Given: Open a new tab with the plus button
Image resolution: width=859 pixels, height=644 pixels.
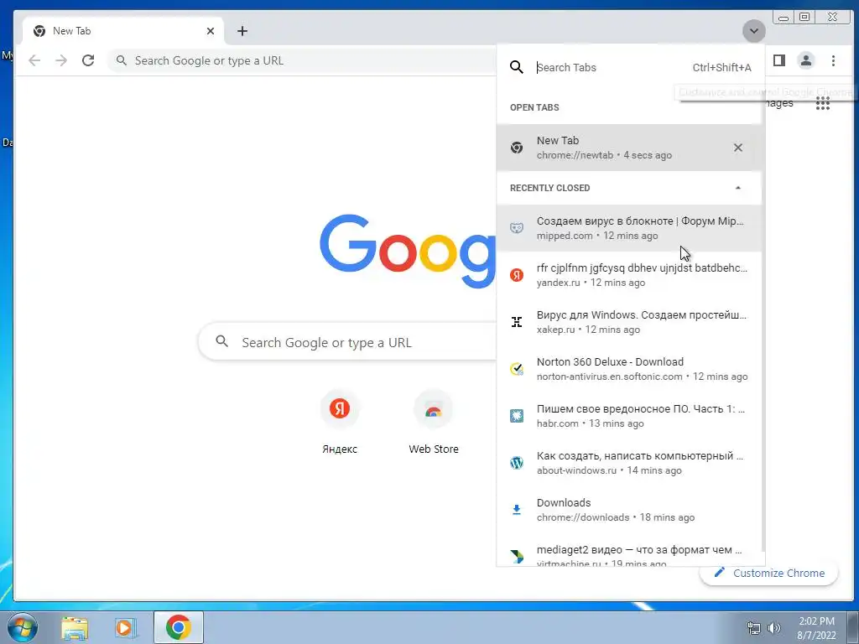Looking at the screenshot, I should (242, 31).
